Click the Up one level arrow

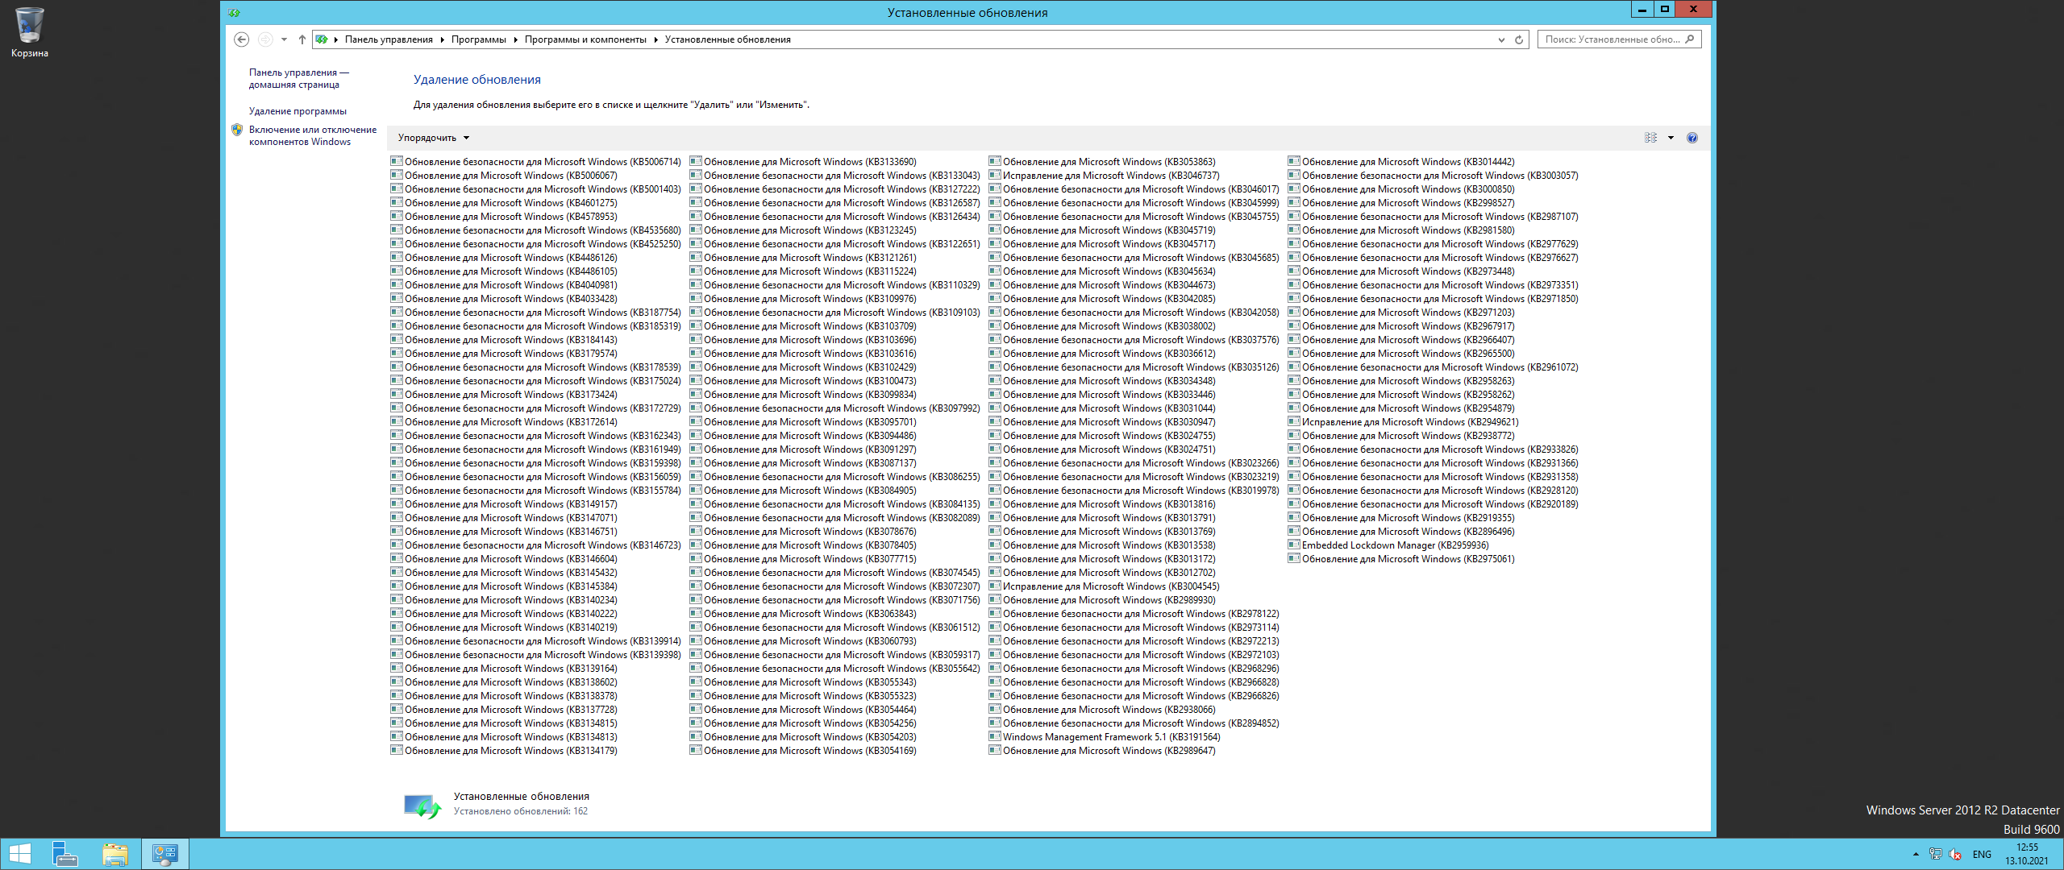pos(302,39)
